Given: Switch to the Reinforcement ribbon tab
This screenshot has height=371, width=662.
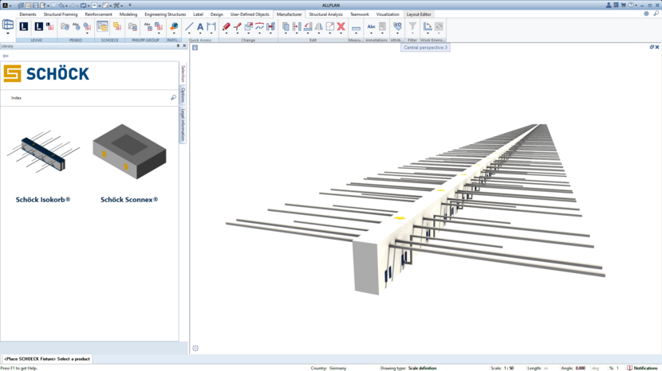Looking at the screenshot, I should (x=99, y=14).
